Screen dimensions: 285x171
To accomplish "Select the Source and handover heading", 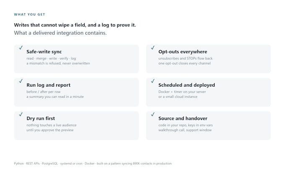I will (x=183, y=118).
